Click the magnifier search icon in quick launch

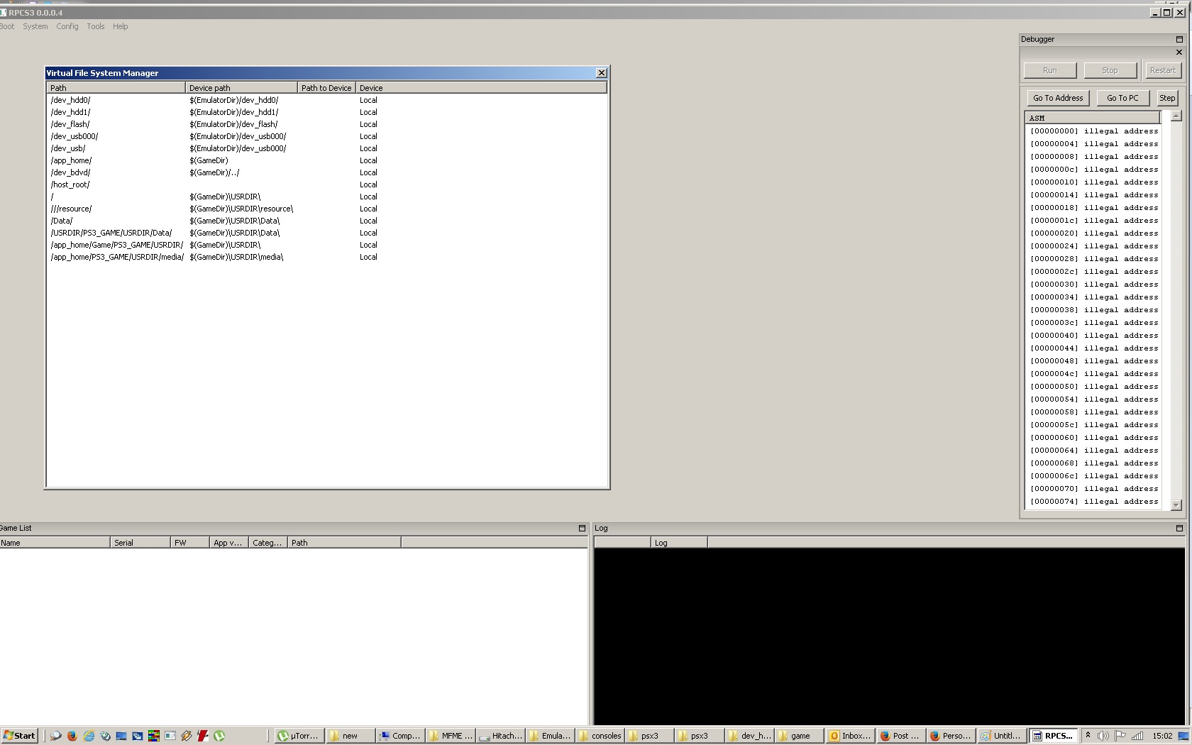tap(55, 736)
